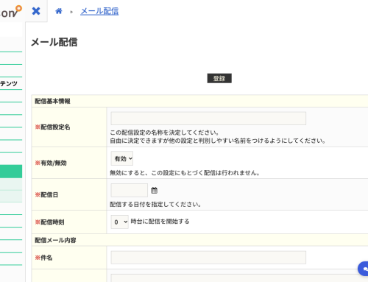This screenshot has width=368, height=282.
Task: Focus the 配信設定名 text field
Action: [x=208, y=119]
